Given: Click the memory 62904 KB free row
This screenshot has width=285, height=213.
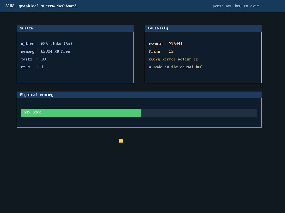Looking at the screenshot, I should point(45,52).
